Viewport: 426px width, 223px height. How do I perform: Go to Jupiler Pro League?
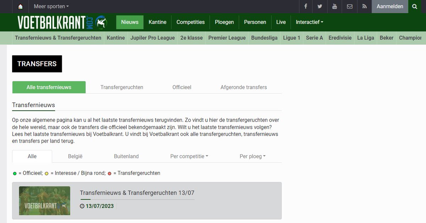pyautogui.click(x=153, y=38)
